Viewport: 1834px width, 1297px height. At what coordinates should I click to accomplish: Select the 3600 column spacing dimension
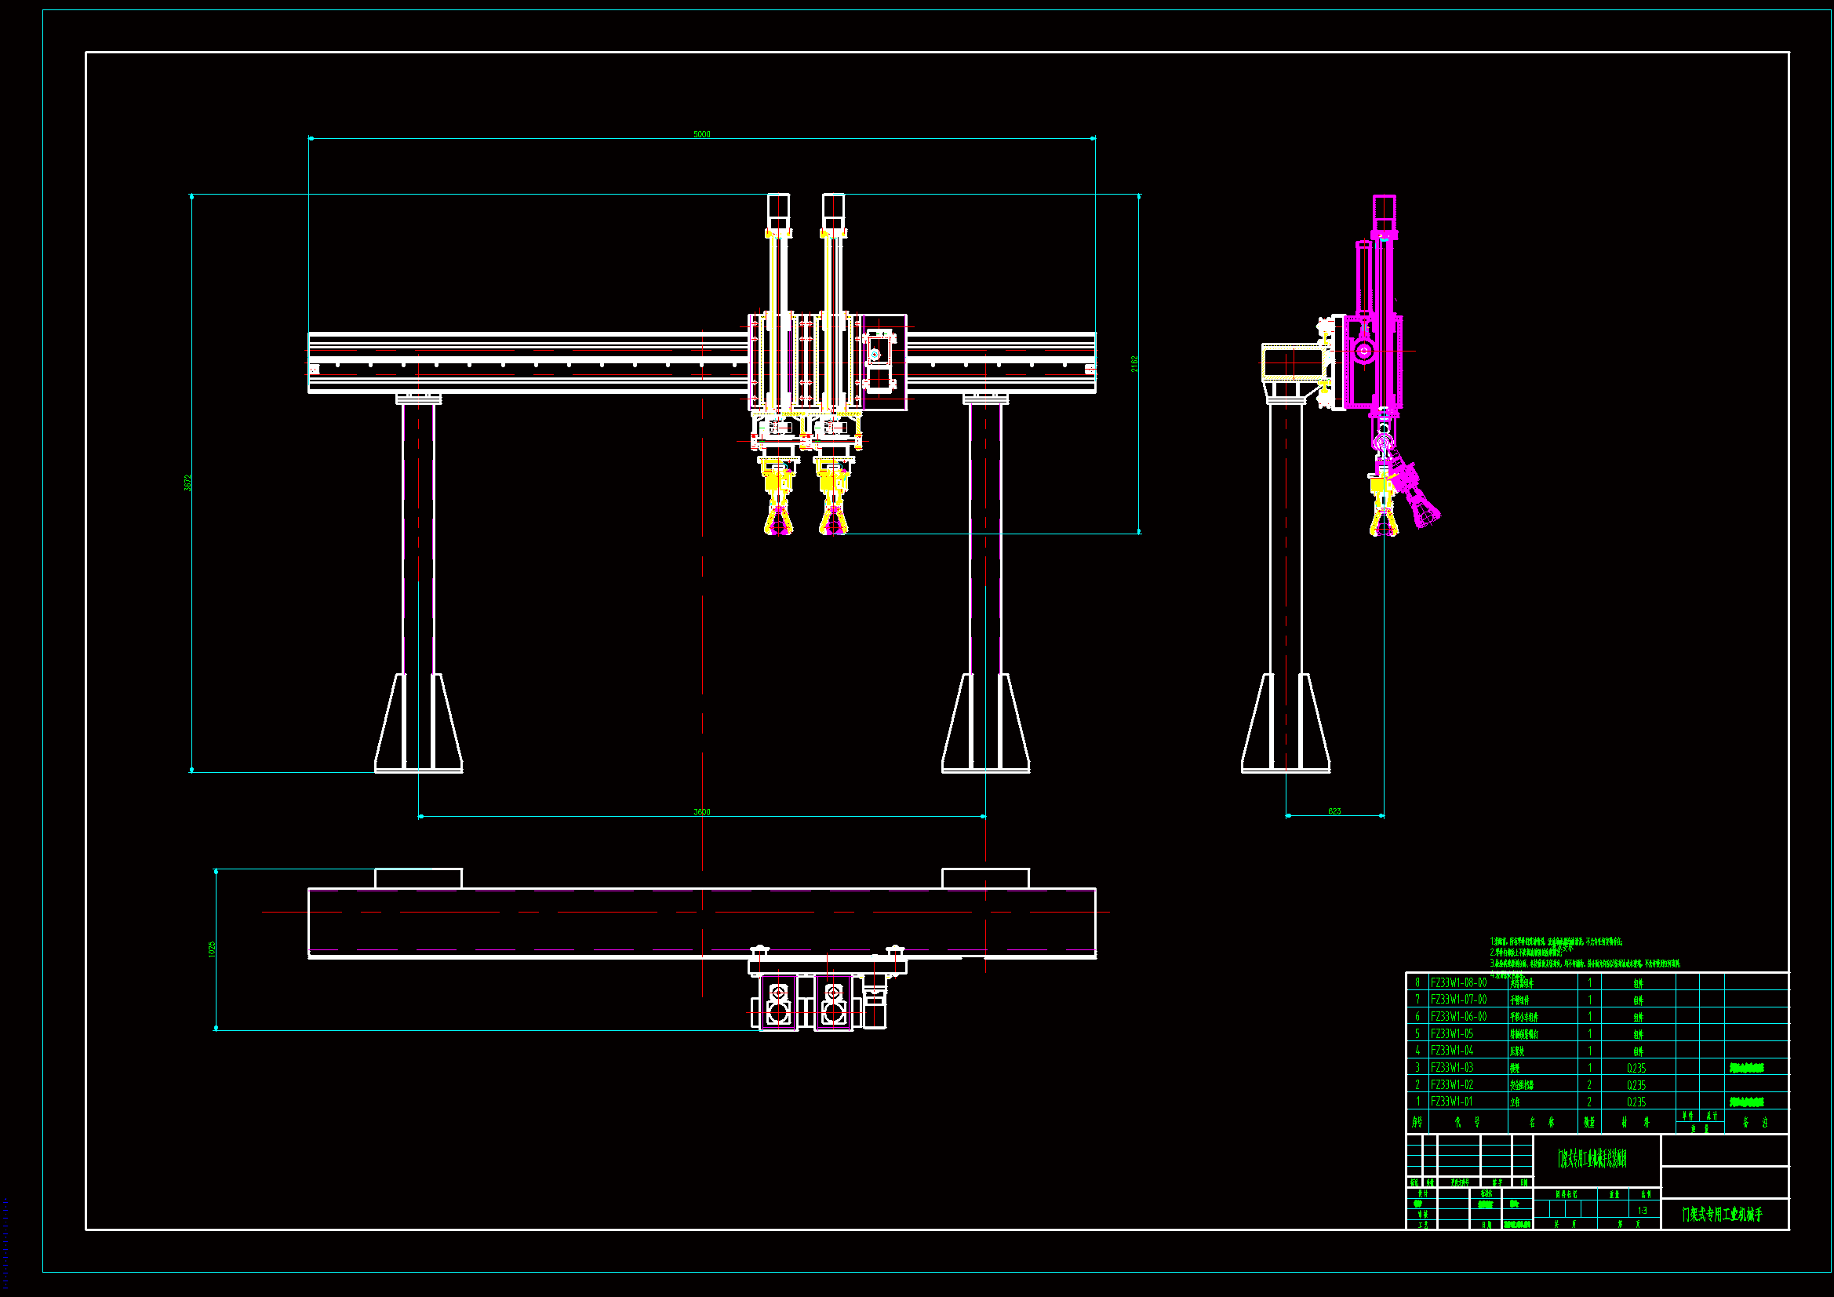click(x=701, y=812)
